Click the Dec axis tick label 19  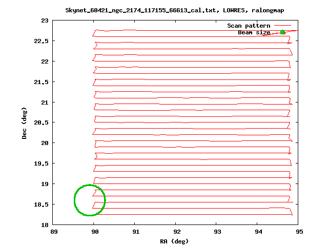pos(45,184)
